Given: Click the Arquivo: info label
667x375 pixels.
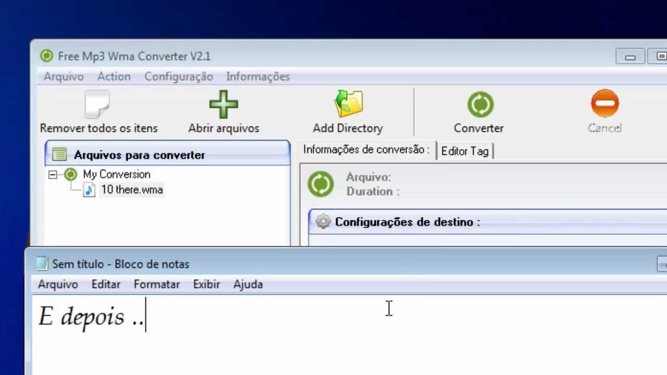Looking at the screenshot, I should (x=368, y=177).
